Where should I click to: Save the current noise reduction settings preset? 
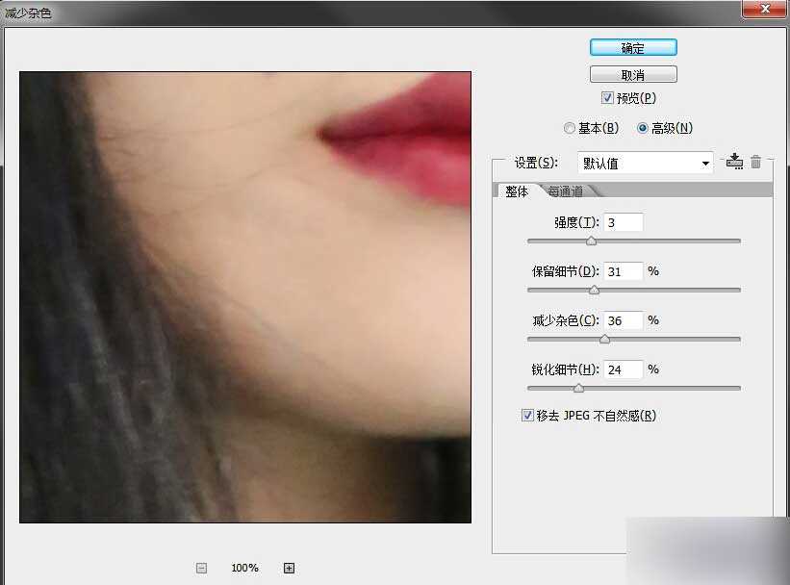pos(734,162)
